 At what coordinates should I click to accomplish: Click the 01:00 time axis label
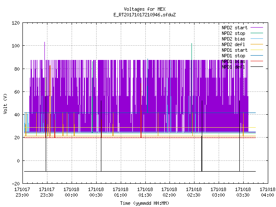click(x=120, y=195)
